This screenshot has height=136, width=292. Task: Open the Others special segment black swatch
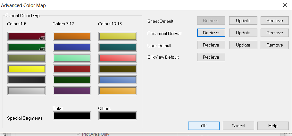[x=118, y=116]
